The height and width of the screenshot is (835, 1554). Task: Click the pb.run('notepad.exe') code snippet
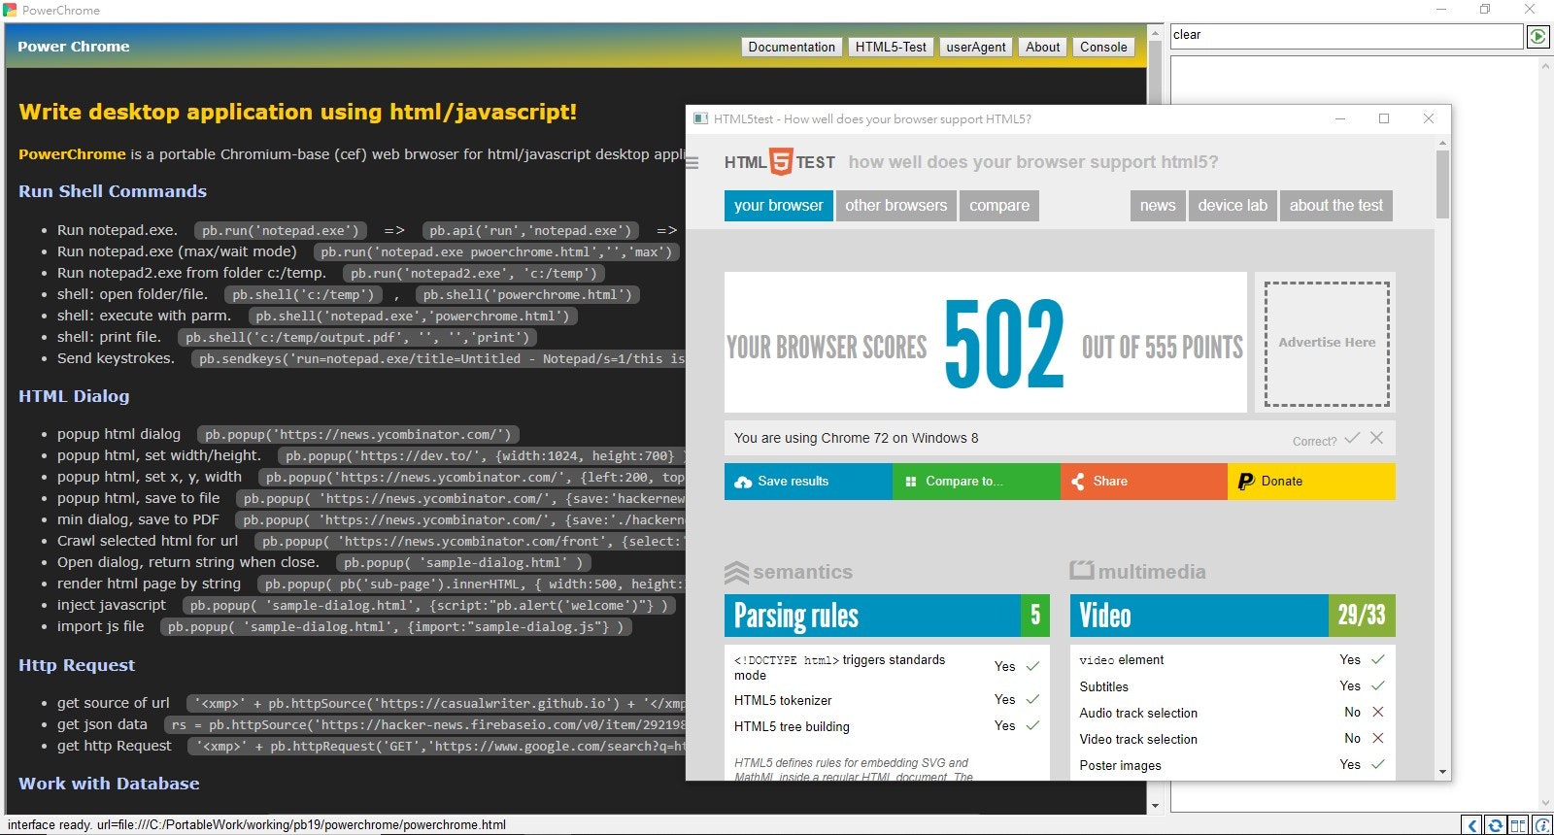click(281, 231)
